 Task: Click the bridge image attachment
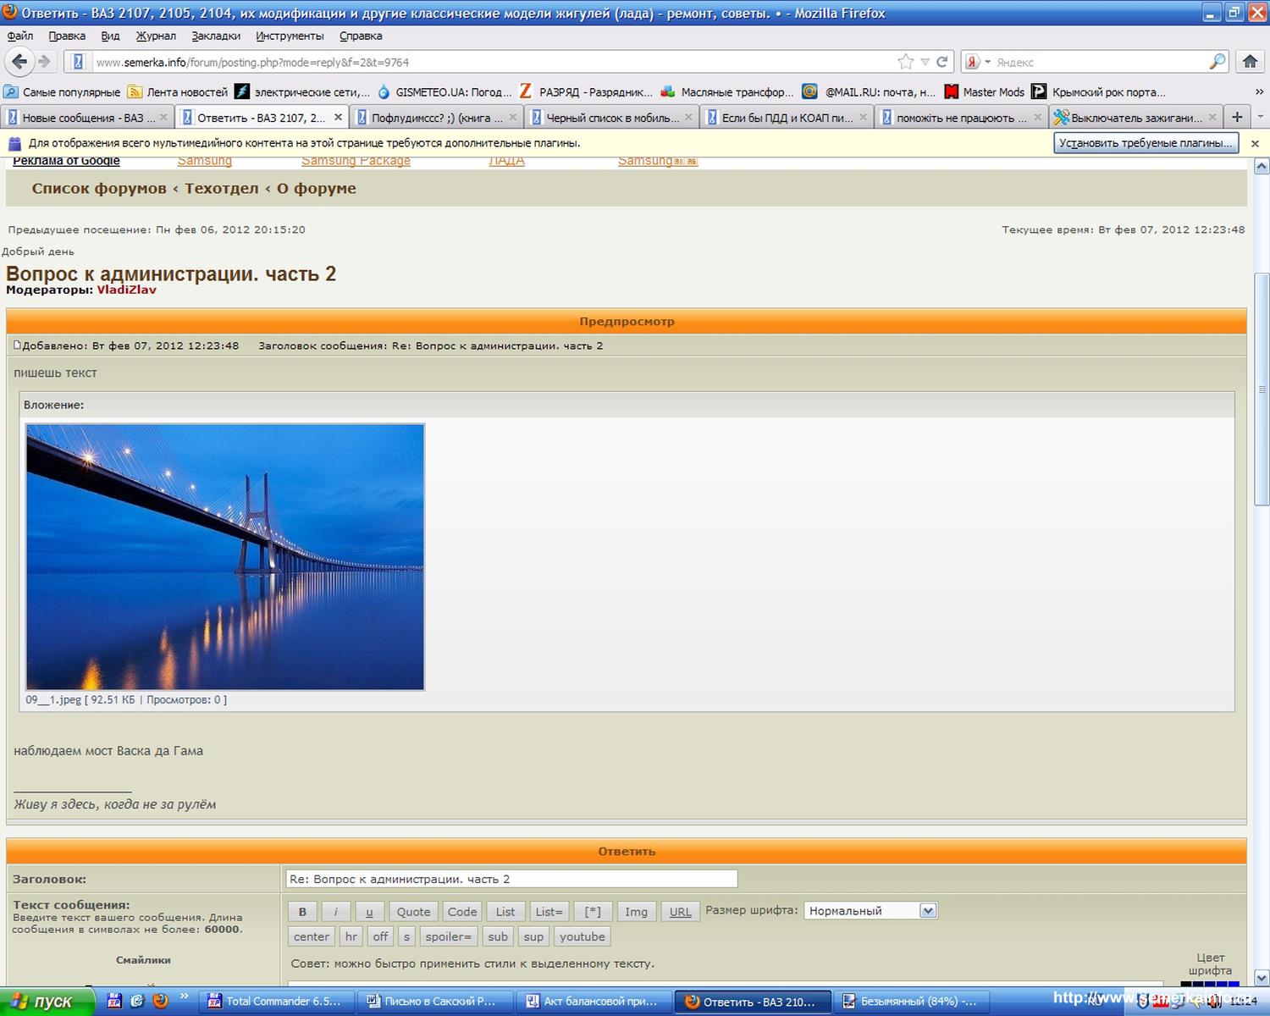[x=225, y=557]
